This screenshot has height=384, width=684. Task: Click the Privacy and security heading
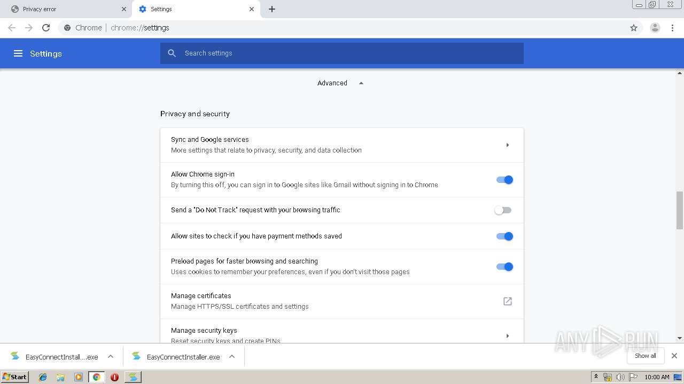coord(195,114)
